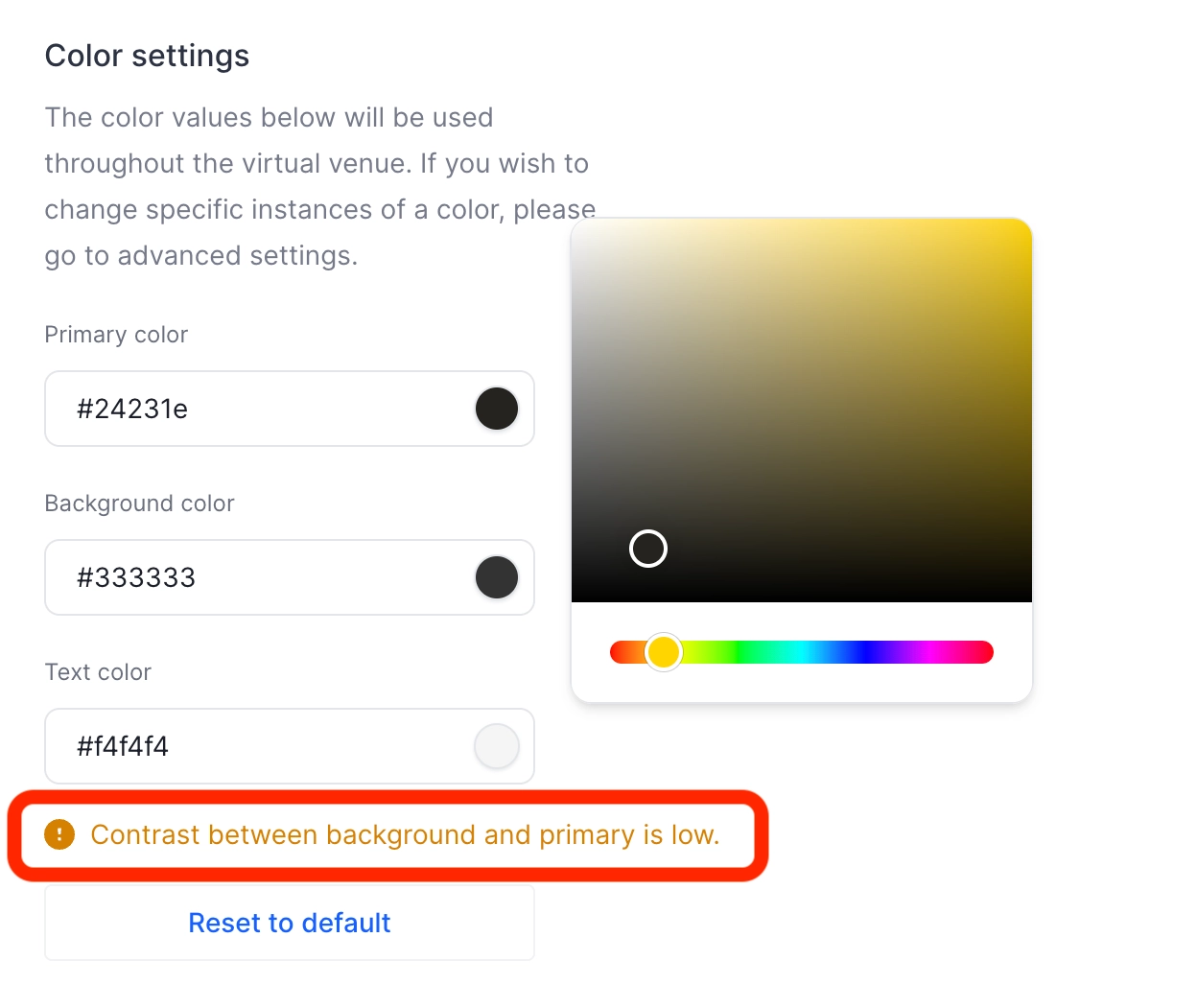1197x984 pixels.
Task: Click the Background color swatch circle
Action: 496,577
